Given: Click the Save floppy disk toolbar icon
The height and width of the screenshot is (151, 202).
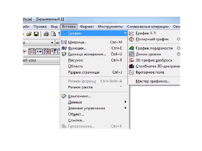Looking at the screenshot, I should (x=36, y=34).
